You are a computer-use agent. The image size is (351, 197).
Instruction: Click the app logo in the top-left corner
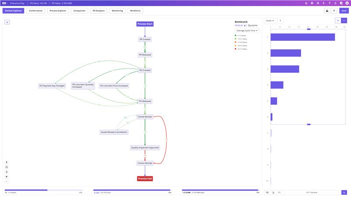(4, 3)
